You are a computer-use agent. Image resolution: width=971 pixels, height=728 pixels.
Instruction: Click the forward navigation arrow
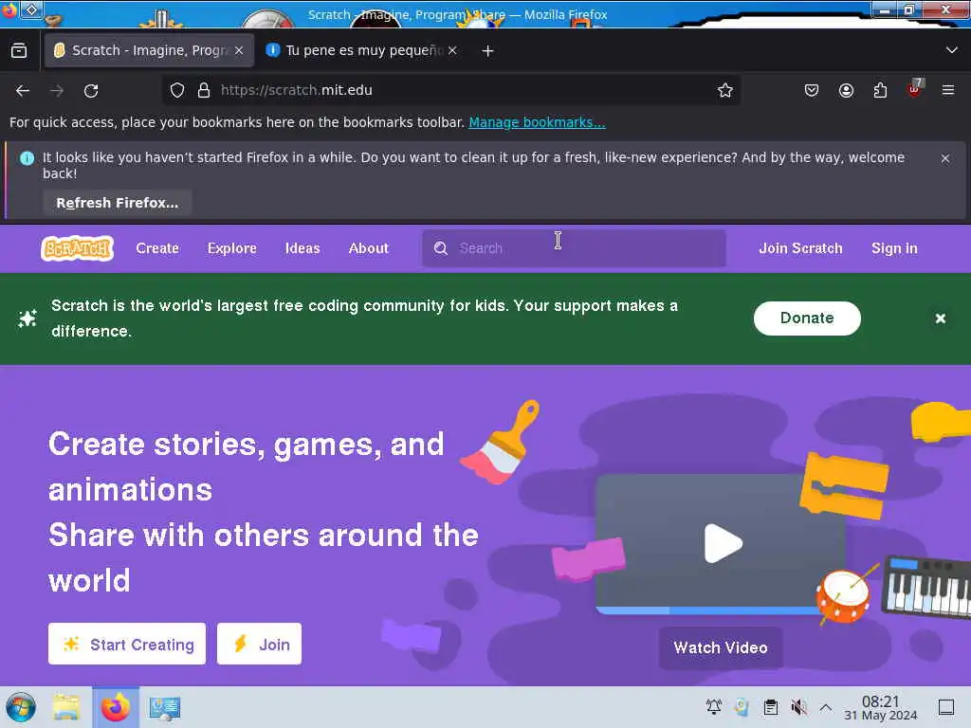pyautogui.click(x=57, y=90)
